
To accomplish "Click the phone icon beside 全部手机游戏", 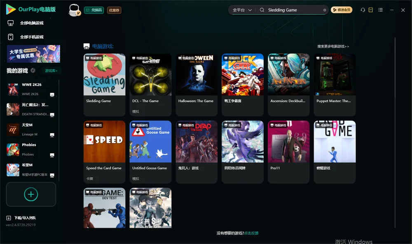I will (11, 37).
